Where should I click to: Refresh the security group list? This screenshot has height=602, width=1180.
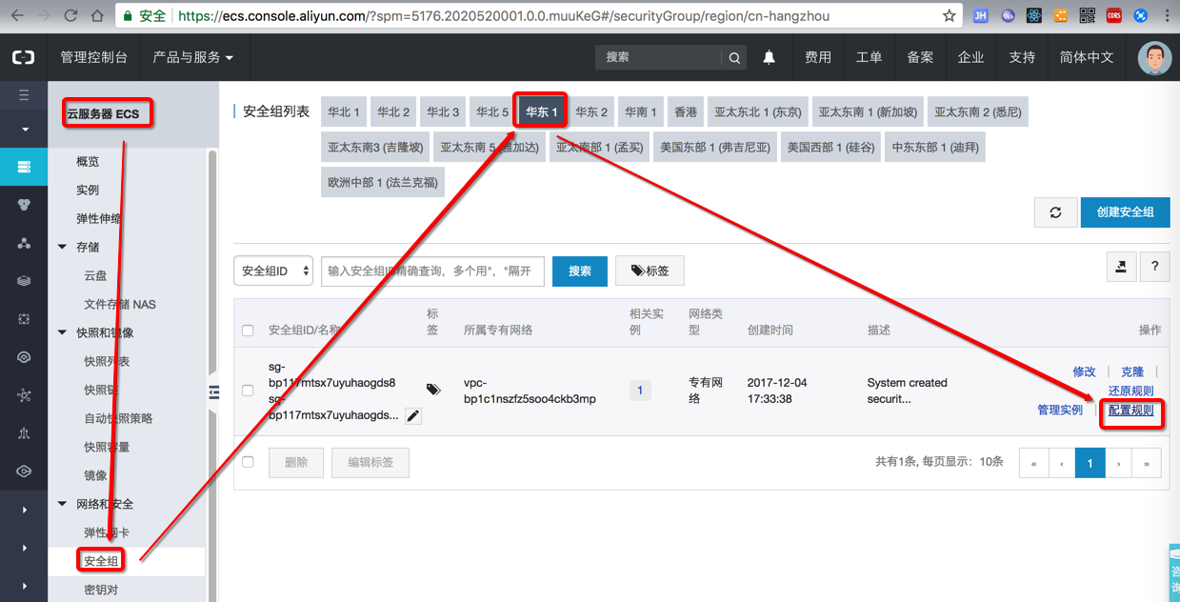coord(1055,212)
